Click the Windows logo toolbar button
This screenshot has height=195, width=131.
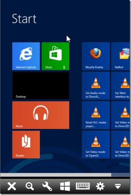[65, 186]
